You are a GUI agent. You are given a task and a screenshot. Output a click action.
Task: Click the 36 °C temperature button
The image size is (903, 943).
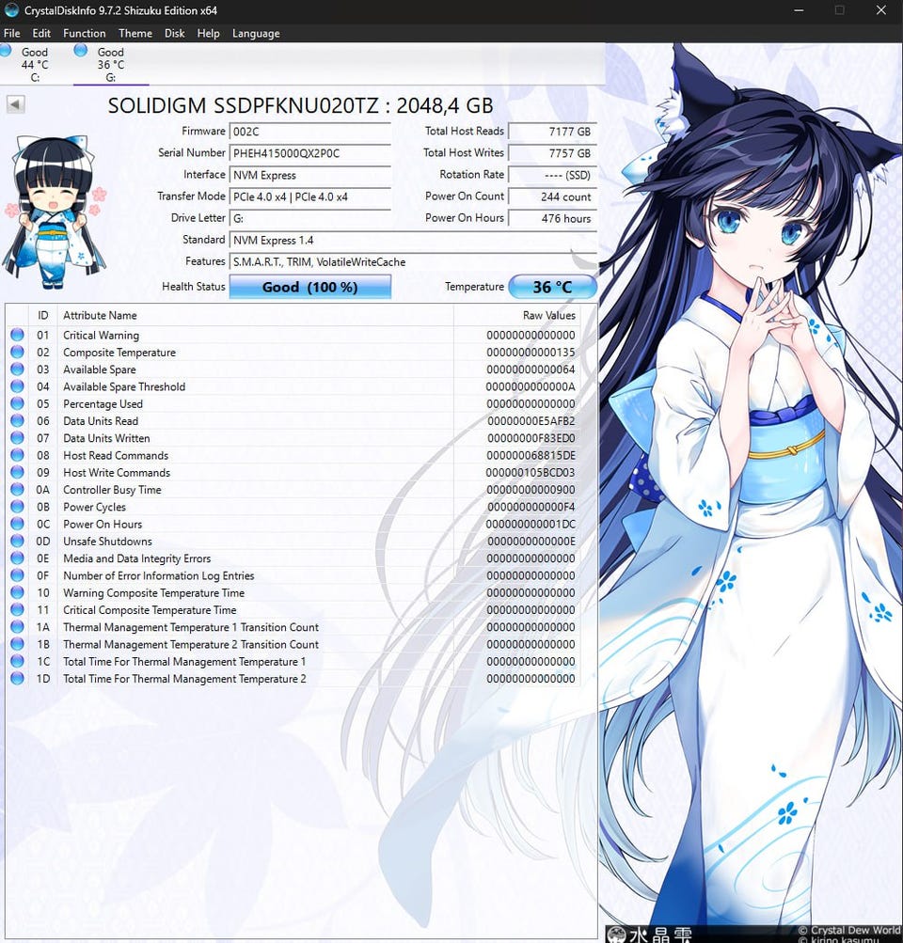pos(552,287)
